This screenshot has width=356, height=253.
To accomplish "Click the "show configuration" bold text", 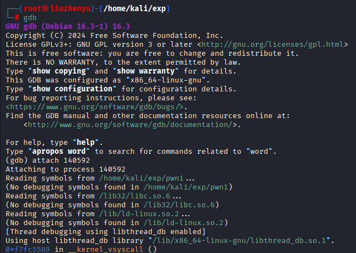I will pyautogui.click(x=72, y=89).
